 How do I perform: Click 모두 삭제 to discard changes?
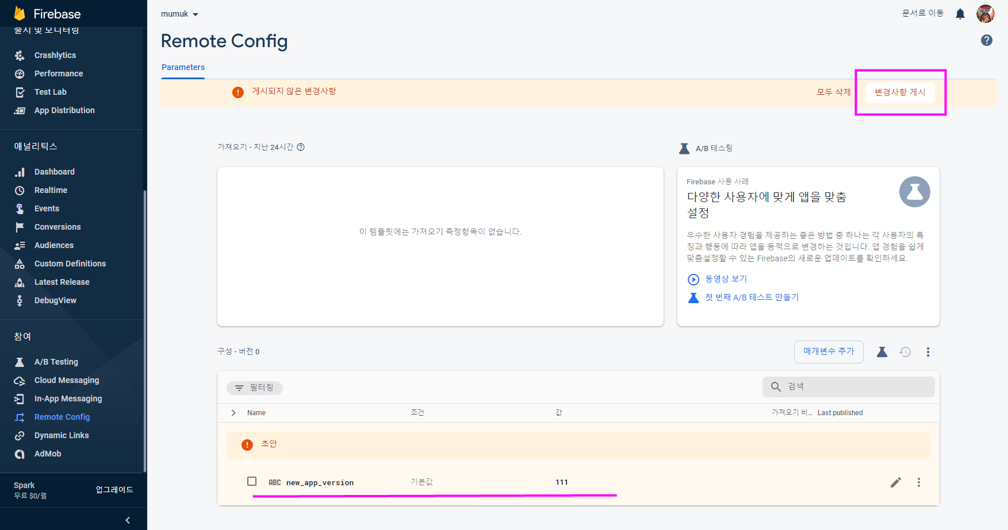(x=834, y=92)
